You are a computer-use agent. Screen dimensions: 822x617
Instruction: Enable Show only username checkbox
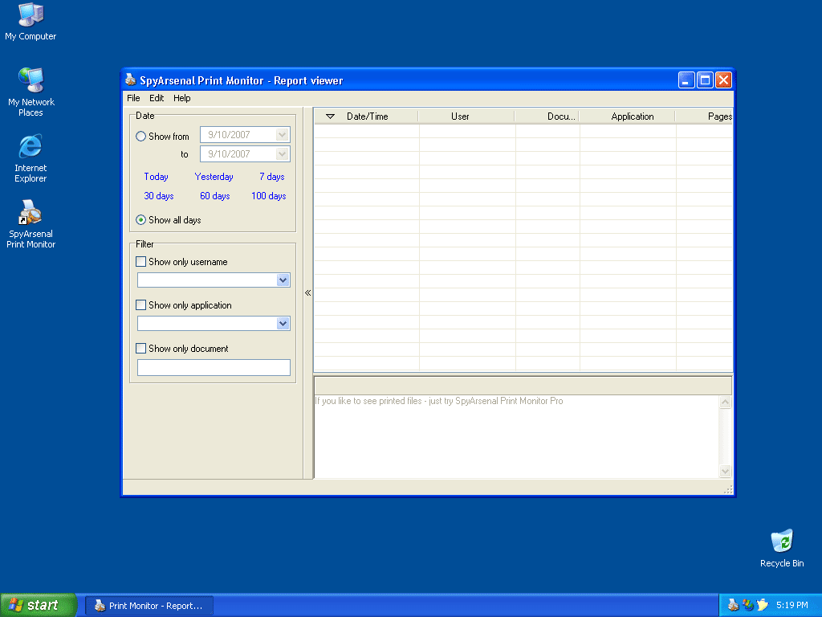pos(141,262)
